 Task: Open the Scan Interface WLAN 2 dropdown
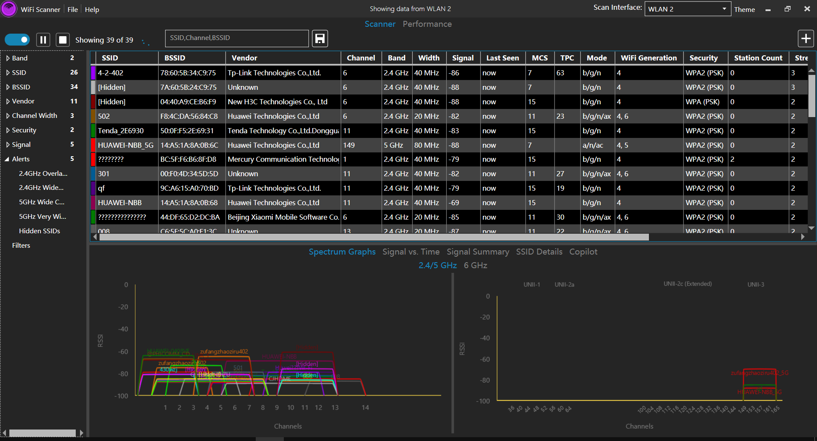pyautogui.click(x=688, y=9)
